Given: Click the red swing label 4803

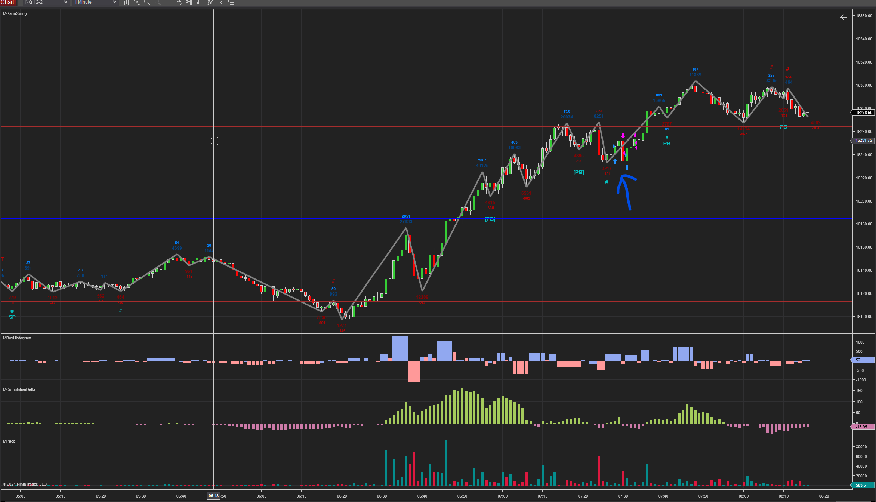Looking at the screenshot, I should click(x=816, y=123).
